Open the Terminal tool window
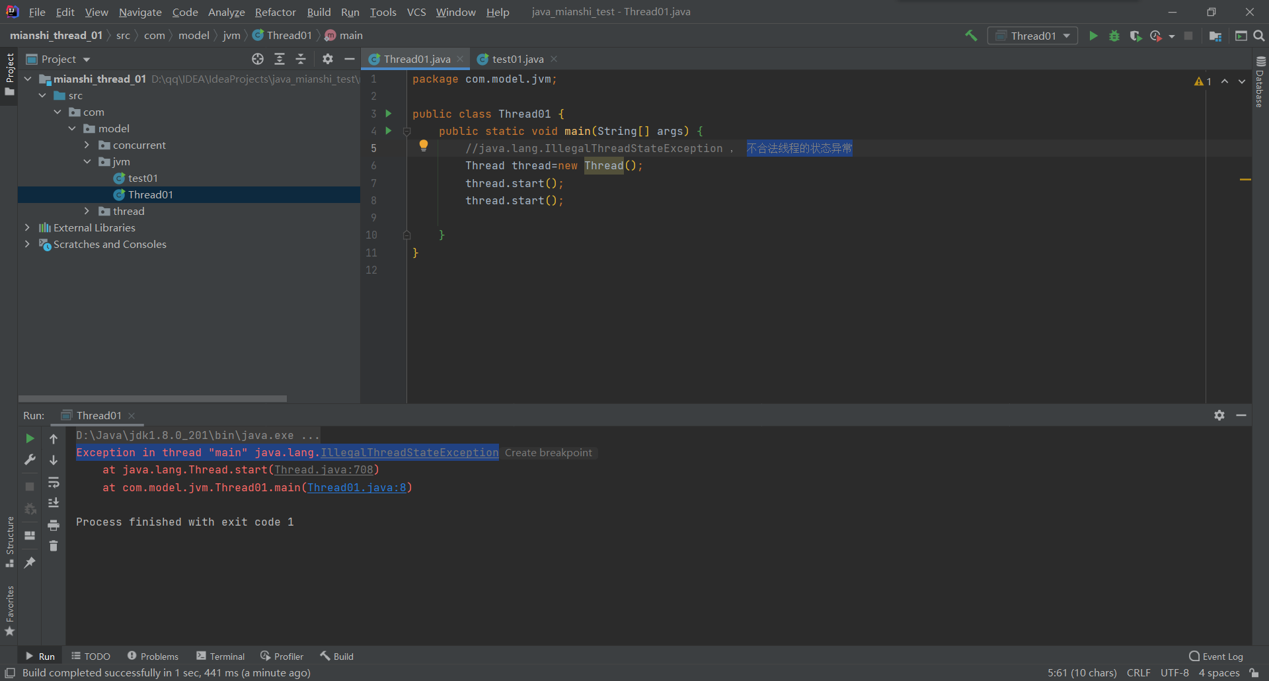The height and width of the screenshot is (681, 1269). tap(220, 656)
